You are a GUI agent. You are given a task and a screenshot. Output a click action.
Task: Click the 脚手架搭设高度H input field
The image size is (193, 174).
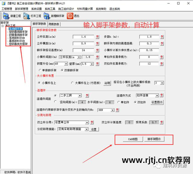pos(84,50)
